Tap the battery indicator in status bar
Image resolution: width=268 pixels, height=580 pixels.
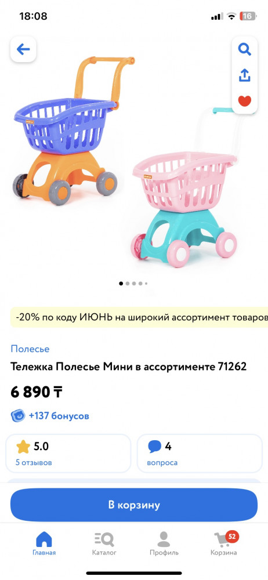[248, 16]
